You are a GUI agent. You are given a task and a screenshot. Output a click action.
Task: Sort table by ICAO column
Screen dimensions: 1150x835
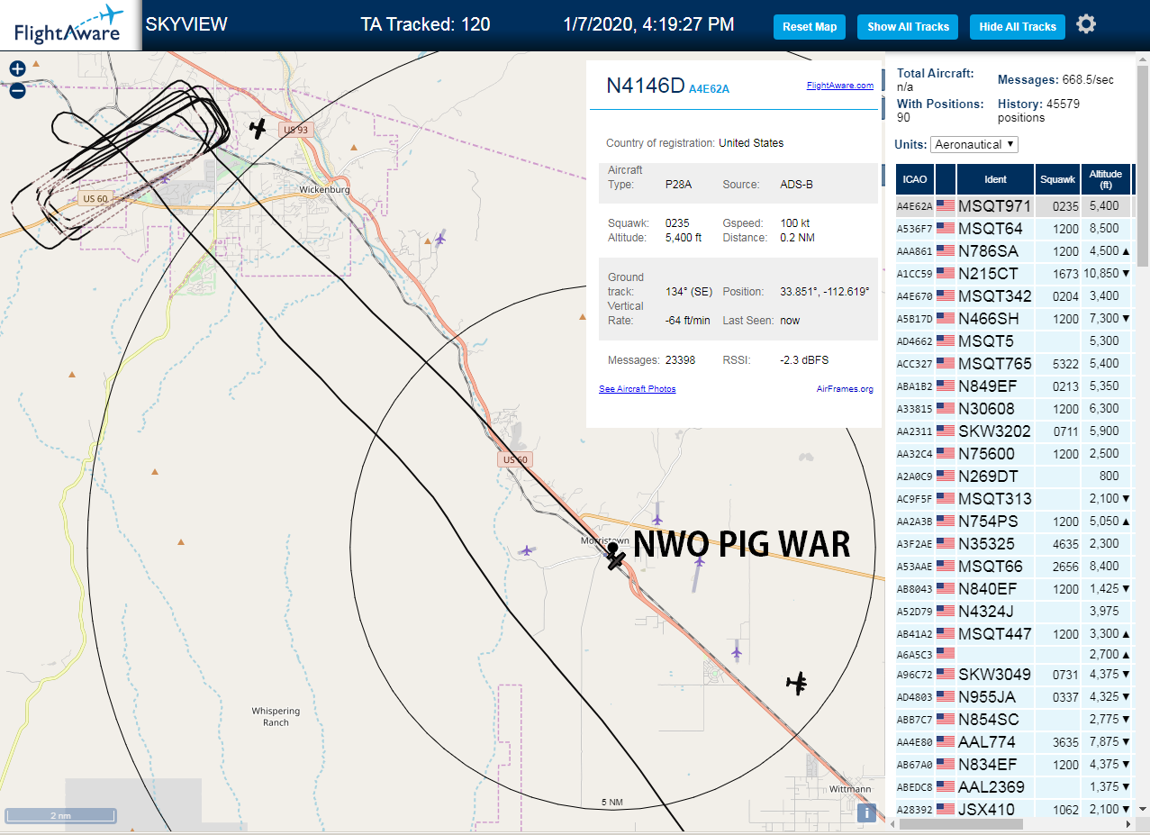(914, 179)
